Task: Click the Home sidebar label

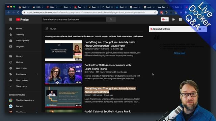Action: click(19, 29)
